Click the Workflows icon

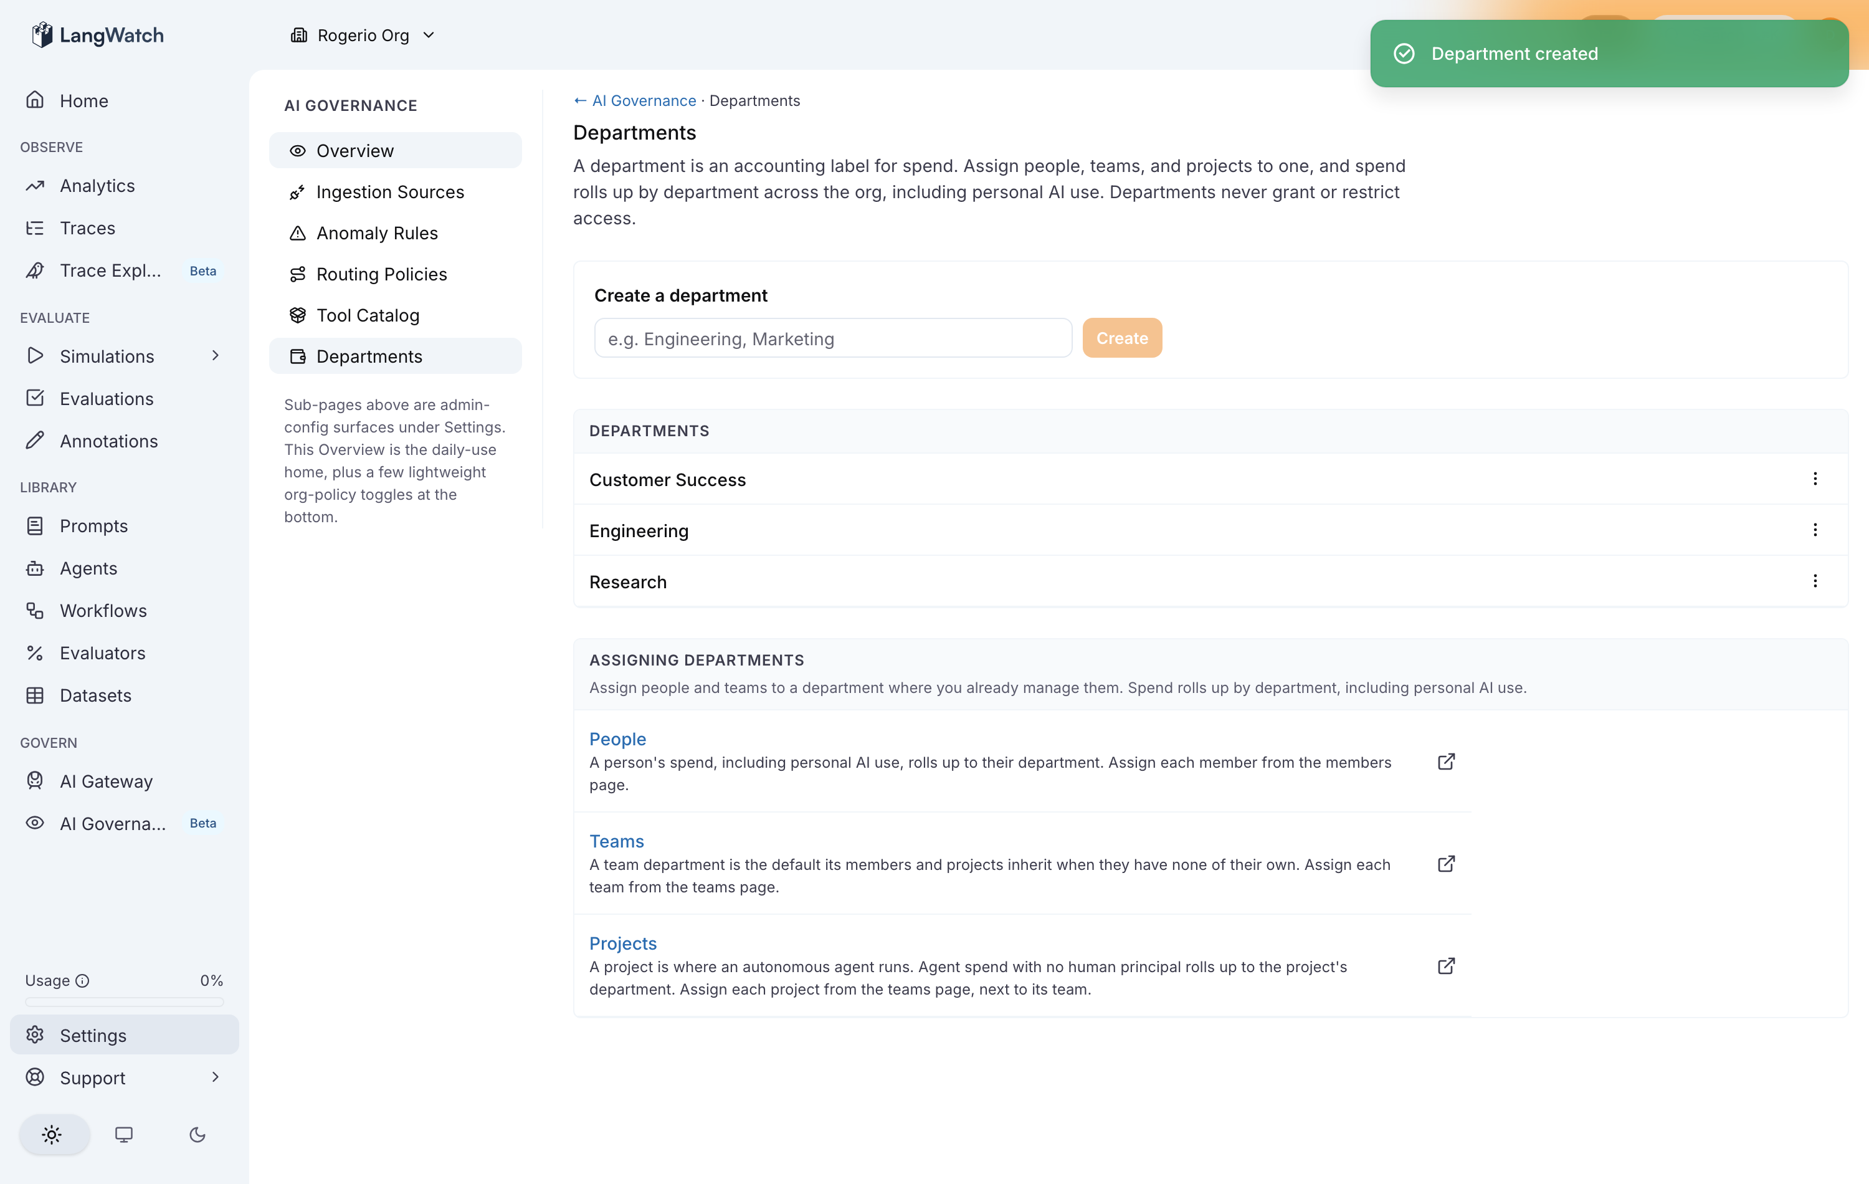coord(35,610)
